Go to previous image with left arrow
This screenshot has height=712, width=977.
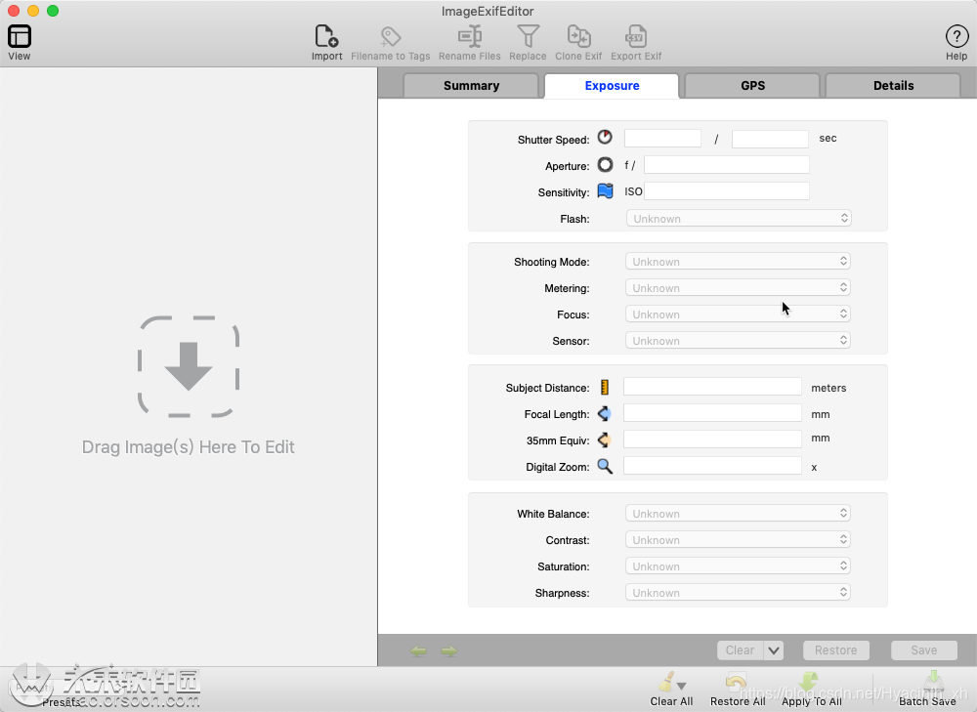[418, 650]
